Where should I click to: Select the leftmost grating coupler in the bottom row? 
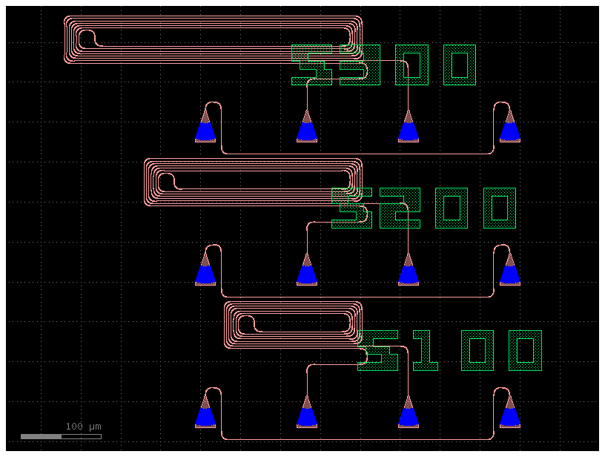point(205,414)
